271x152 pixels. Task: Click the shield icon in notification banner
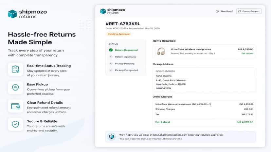point(112,137)
